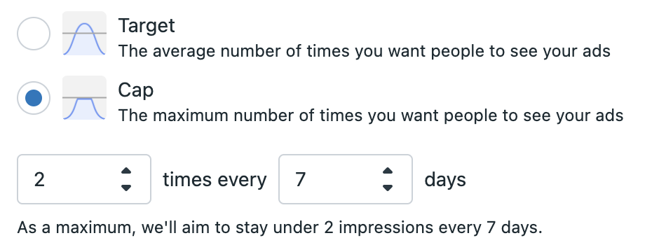Increase the days value with up arrow
The width and height of the screenshot is (666, 252).
pyautogui.click(x=388, y=171)
